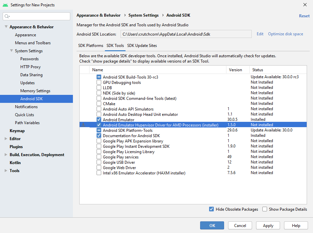The height and width of the screenshot is (233, 313).
Task: Check GPU Debugging tools
Action: (99, 83)
